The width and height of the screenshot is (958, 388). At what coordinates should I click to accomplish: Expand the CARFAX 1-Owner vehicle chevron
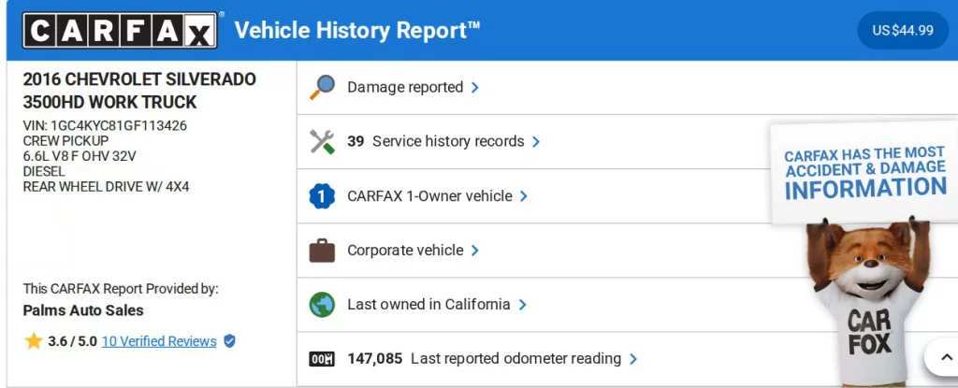(x=524, y=196)
